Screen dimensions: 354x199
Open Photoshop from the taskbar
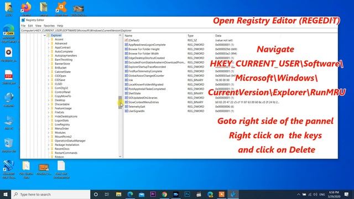187,194
